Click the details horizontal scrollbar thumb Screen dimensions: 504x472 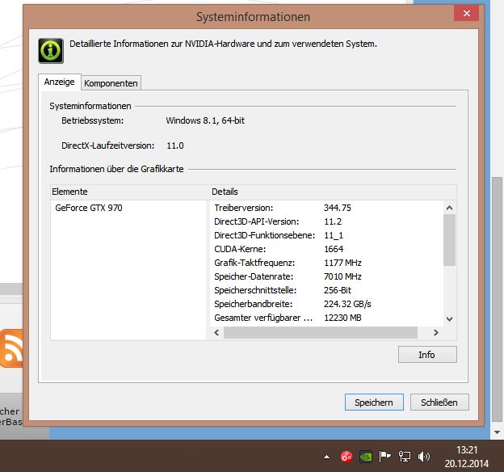tap(321, 332)
